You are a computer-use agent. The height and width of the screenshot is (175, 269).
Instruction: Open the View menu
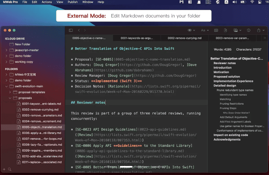60,2
